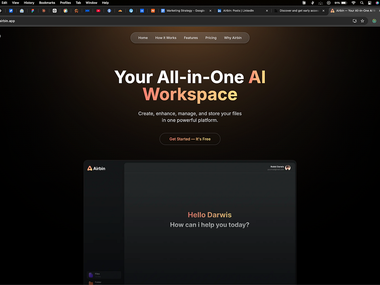This screenshot has height=285, width=380.
Task: Open the blue zigzag logo pinned tab
Action: [87, 11]
